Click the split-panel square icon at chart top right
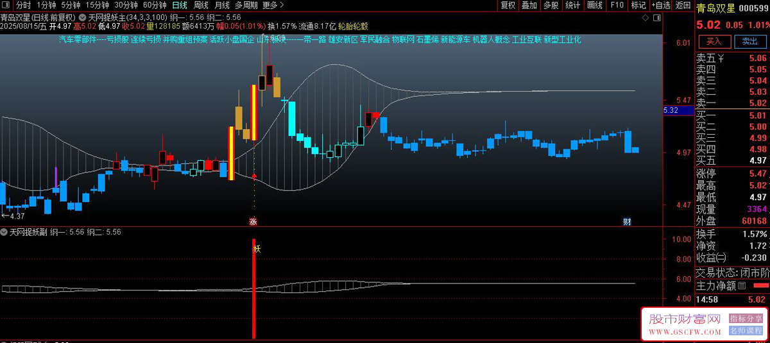The width and height of the screenshot is (770, 343). pos(656,17)
